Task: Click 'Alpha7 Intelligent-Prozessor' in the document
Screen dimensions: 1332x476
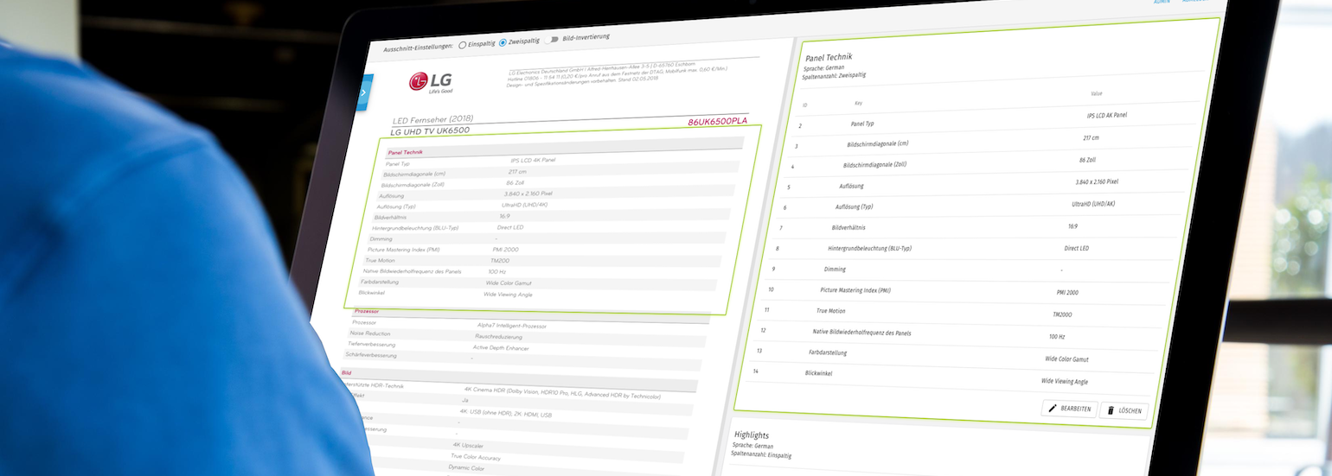Action: (x=512, y=326)
